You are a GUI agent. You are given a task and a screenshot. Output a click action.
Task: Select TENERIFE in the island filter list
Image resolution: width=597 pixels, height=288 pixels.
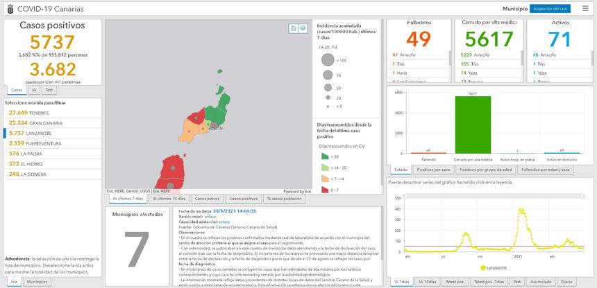(29, 111)
